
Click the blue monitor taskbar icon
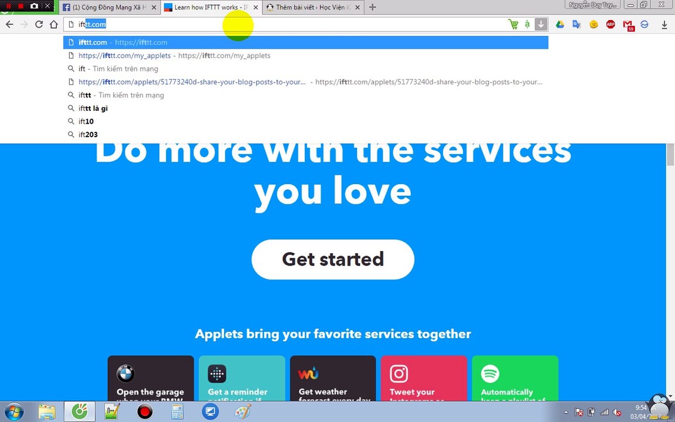pos(210,411)
